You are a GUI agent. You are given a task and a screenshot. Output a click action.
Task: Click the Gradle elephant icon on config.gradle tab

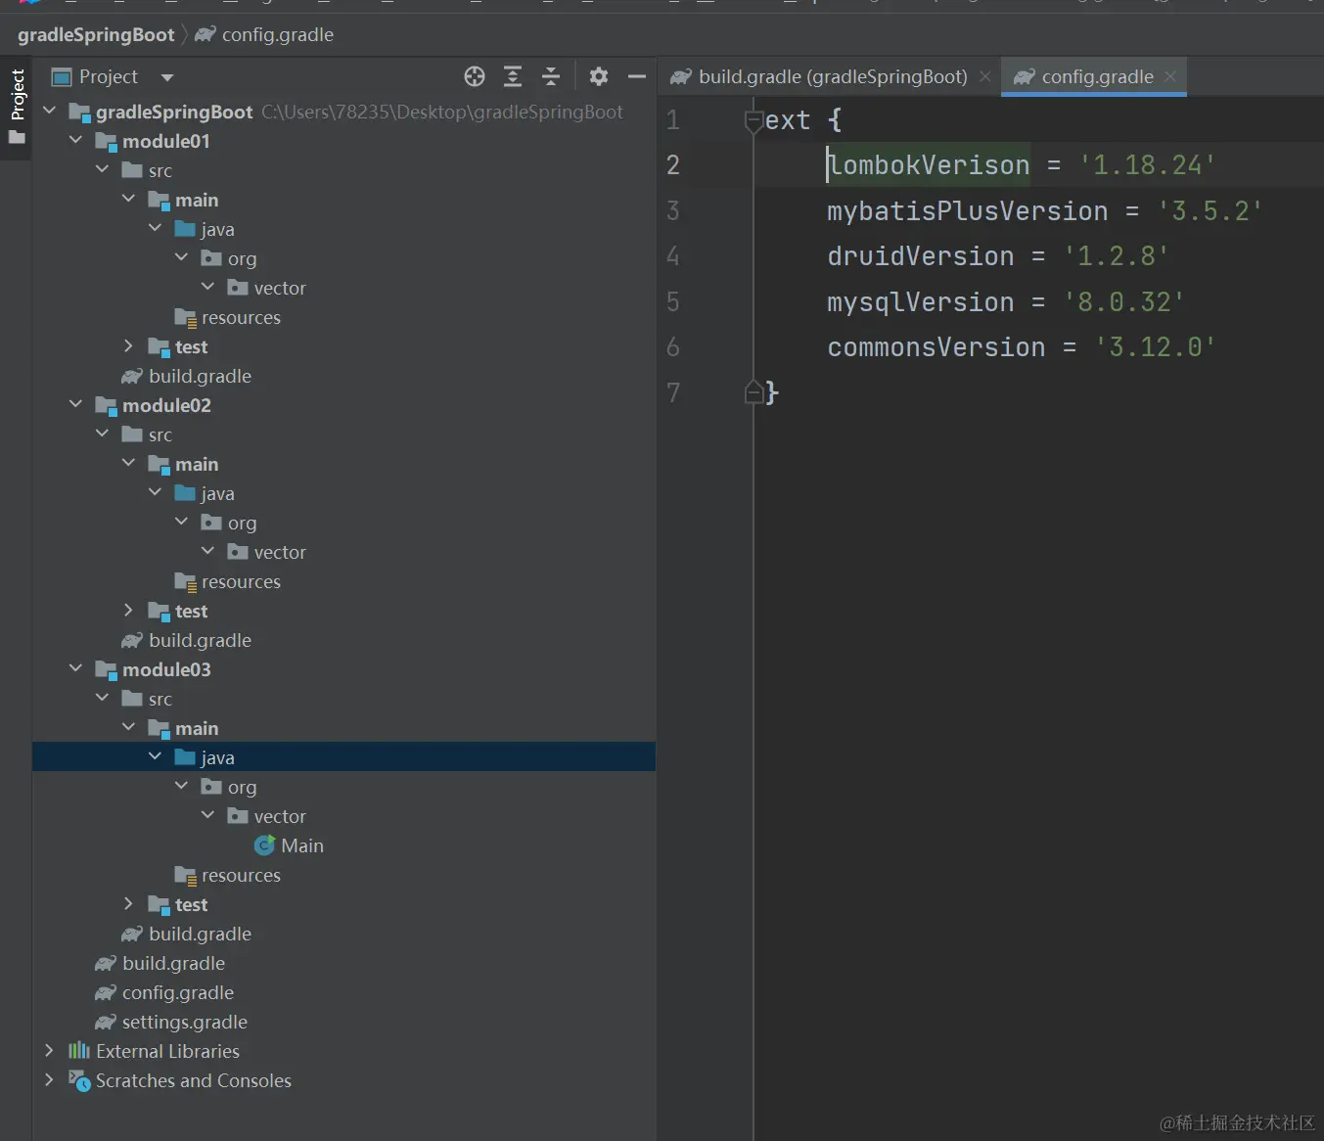coord(1024,76)
